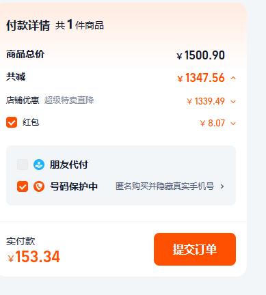Click the 付款详情 heading
Image resolution: width=266 pixels, height=295 pixels.
28,25
